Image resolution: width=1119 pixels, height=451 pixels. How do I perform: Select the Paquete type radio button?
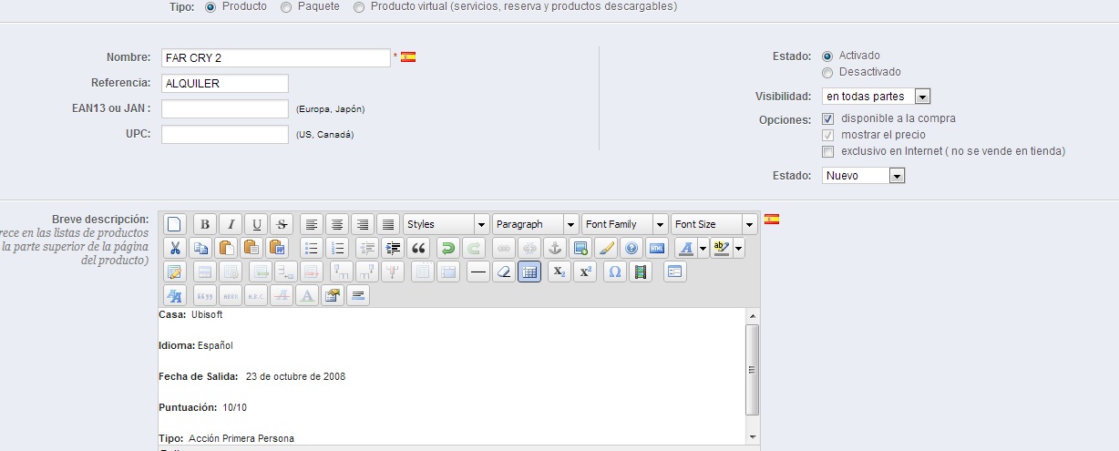click(287, 7)
